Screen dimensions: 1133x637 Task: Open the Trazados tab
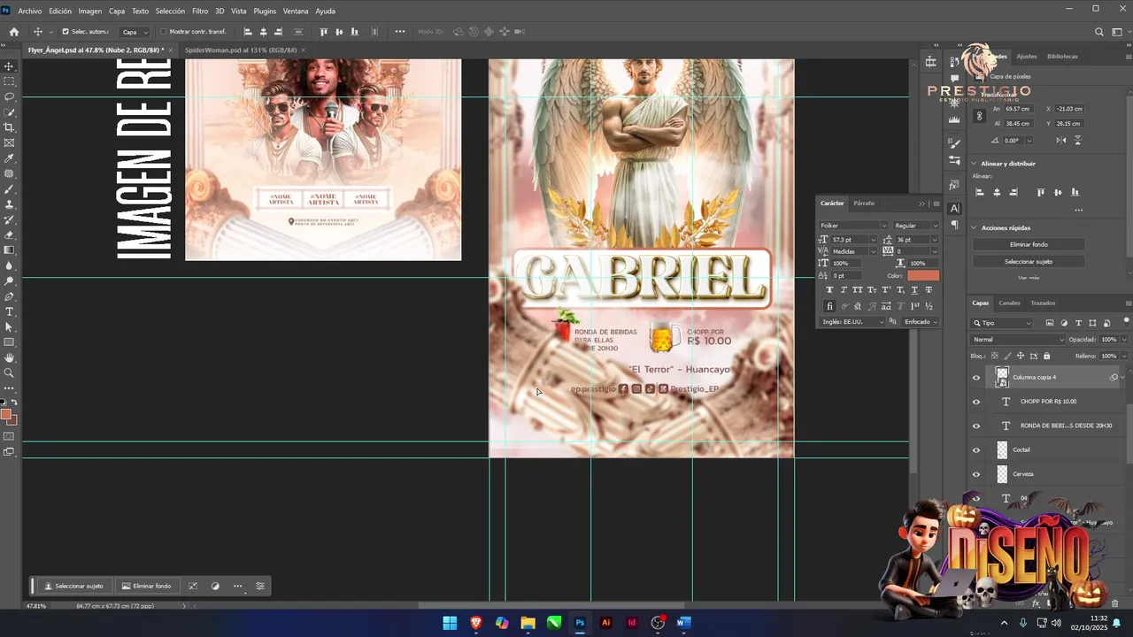click(x=1043, y=303)
